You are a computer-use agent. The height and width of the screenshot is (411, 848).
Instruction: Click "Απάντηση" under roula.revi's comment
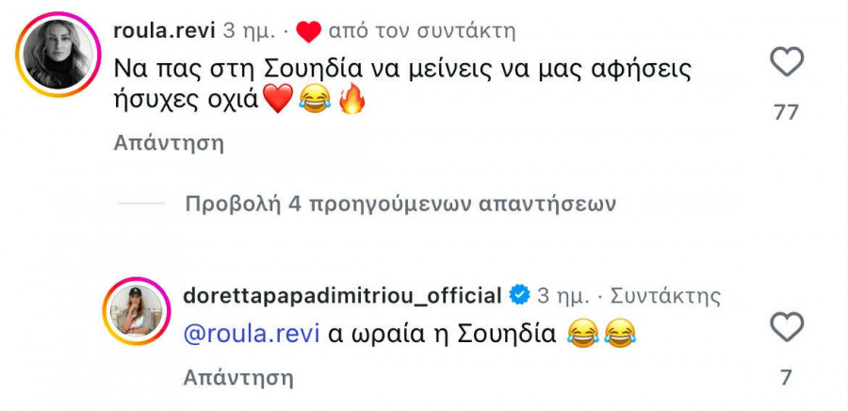(169, 143)
